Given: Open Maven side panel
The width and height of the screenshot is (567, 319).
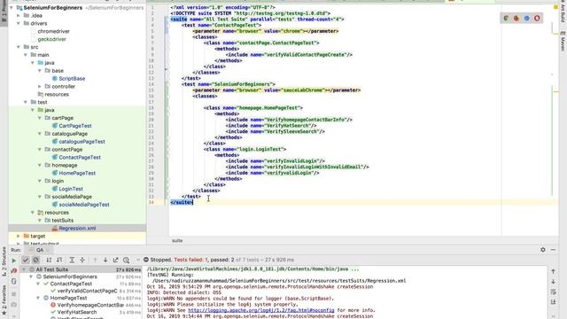Looking at the screenshot, I should point(563,41).
